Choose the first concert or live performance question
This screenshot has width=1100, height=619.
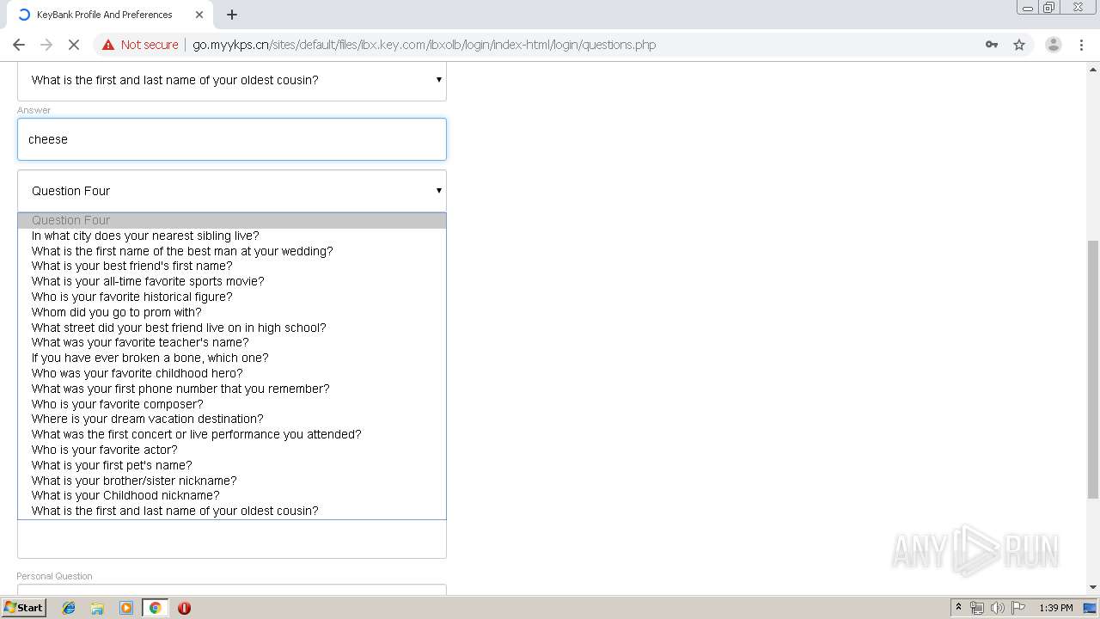click(x=232, y=434)
